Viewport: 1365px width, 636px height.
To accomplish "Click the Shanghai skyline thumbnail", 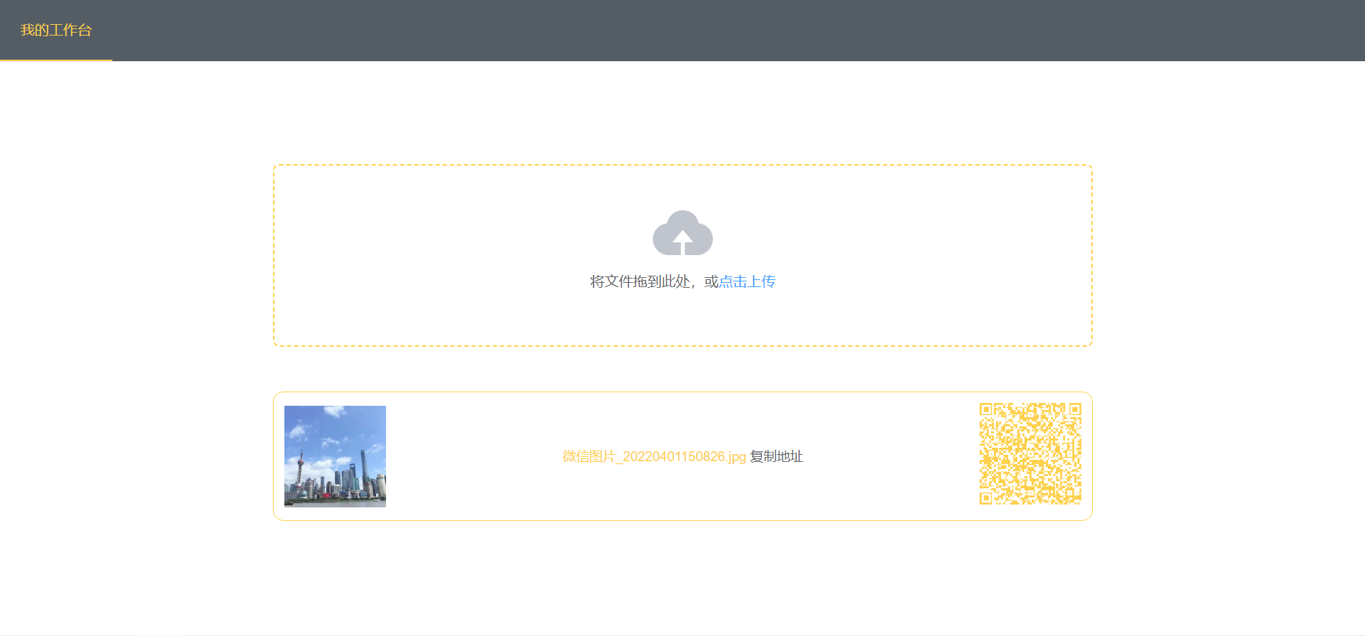I will 335,456.
